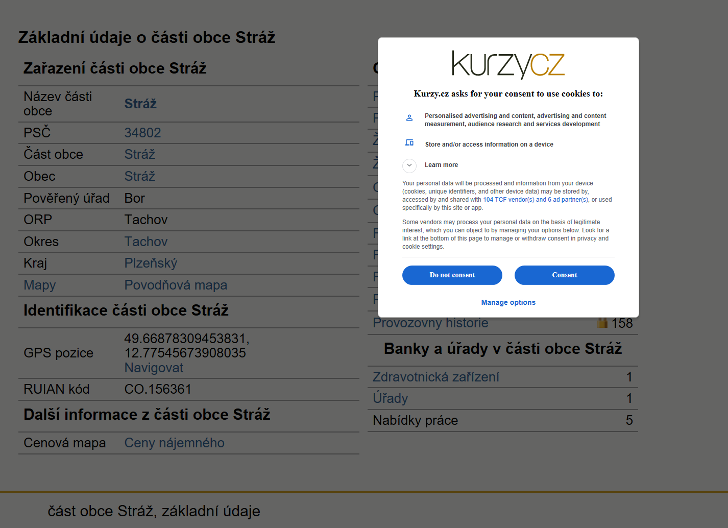Viewport: 728px width, 528px height.
Task: Open Zdravotnická zařízení link
Action: 436,377
